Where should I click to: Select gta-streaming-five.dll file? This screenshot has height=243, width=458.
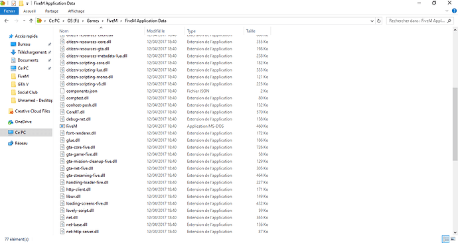(86, 175)
